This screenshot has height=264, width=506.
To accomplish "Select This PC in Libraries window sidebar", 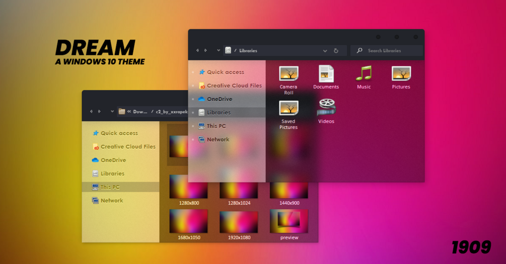I will point(227,126).
